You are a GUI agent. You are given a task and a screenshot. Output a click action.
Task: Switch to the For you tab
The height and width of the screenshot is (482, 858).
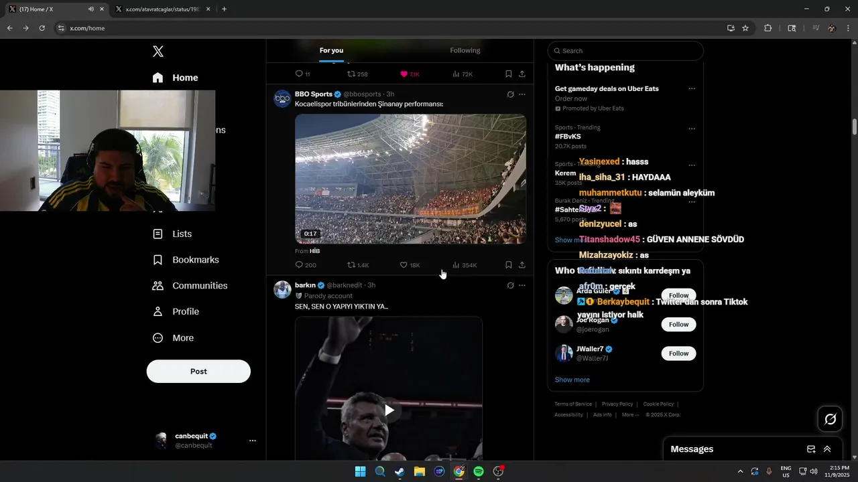pyautogui.click(x=331, y=51)
